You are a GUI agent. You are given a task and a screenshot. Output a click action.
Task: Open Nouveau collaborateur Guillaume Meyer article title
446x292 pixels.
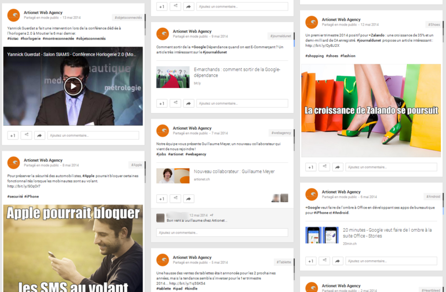234,171
